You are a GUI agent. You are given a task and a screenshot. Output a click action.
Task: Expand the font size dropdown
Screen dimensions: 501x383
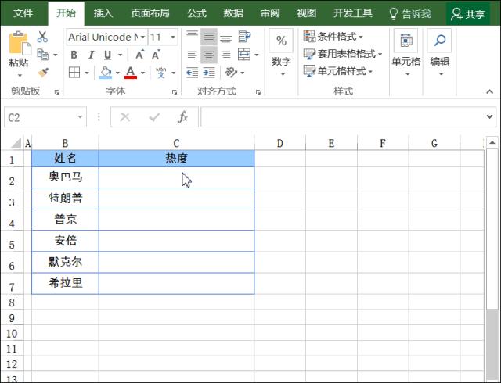point(173,37)
